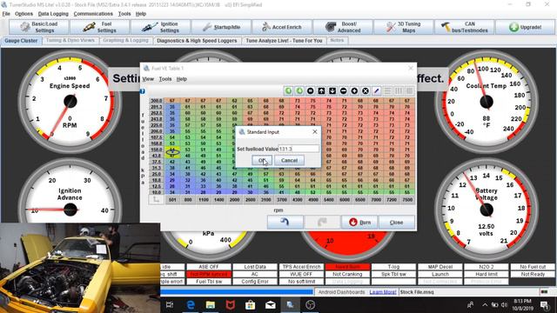The image size is (557, 313).
Task: Switch to Diagnostics & High Speed Loggers tab
Action: tap(197, 41)
